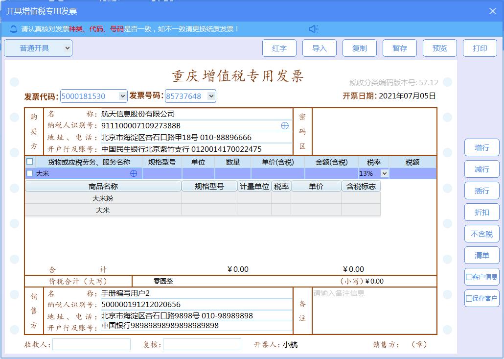Click the 收款人 input field

92,344
